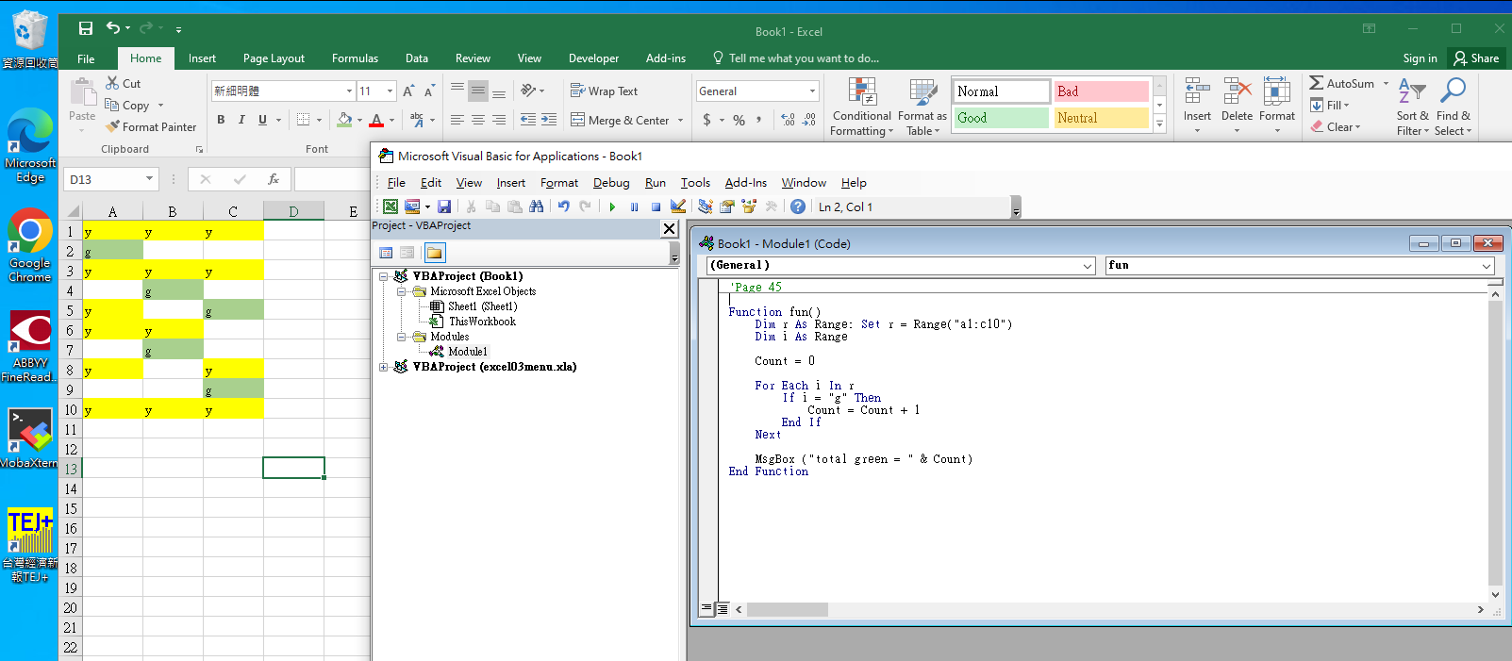Switch to Excel using View Microsoft Excel icon
The image size is (1512, 661).
[390, 207]
